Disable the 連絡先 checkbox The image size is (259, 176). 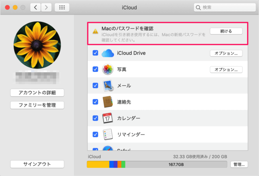96,102
